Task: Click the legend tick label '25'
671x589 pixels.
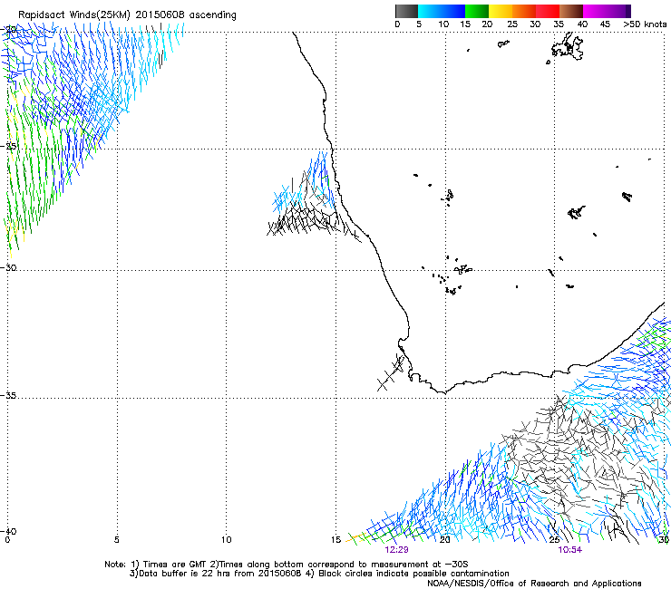Action: pyautogui.click(x=512, y=24)
